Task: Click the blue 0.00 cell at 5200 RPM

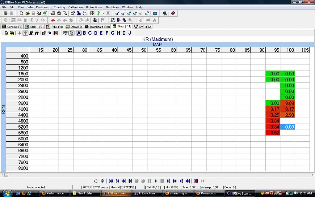Action: (x=288, y=127)
